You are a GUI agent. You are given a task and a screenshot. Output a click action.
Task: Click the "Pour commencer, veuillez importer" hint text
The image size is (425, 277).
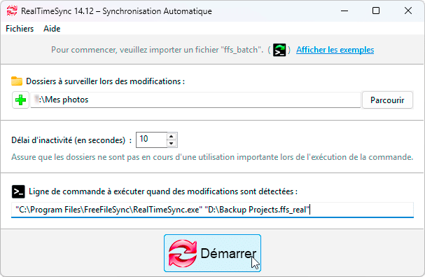158,50
